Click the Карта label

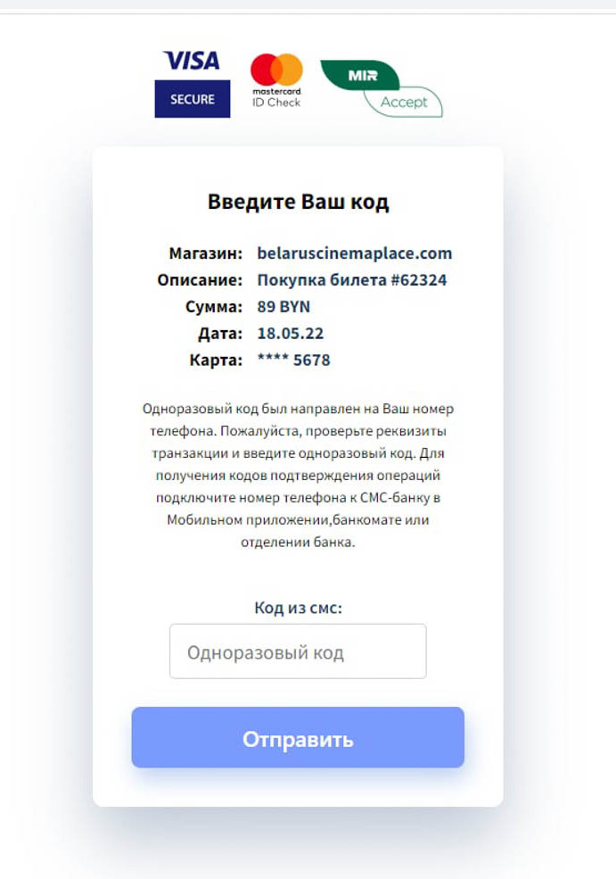point(216,360)
